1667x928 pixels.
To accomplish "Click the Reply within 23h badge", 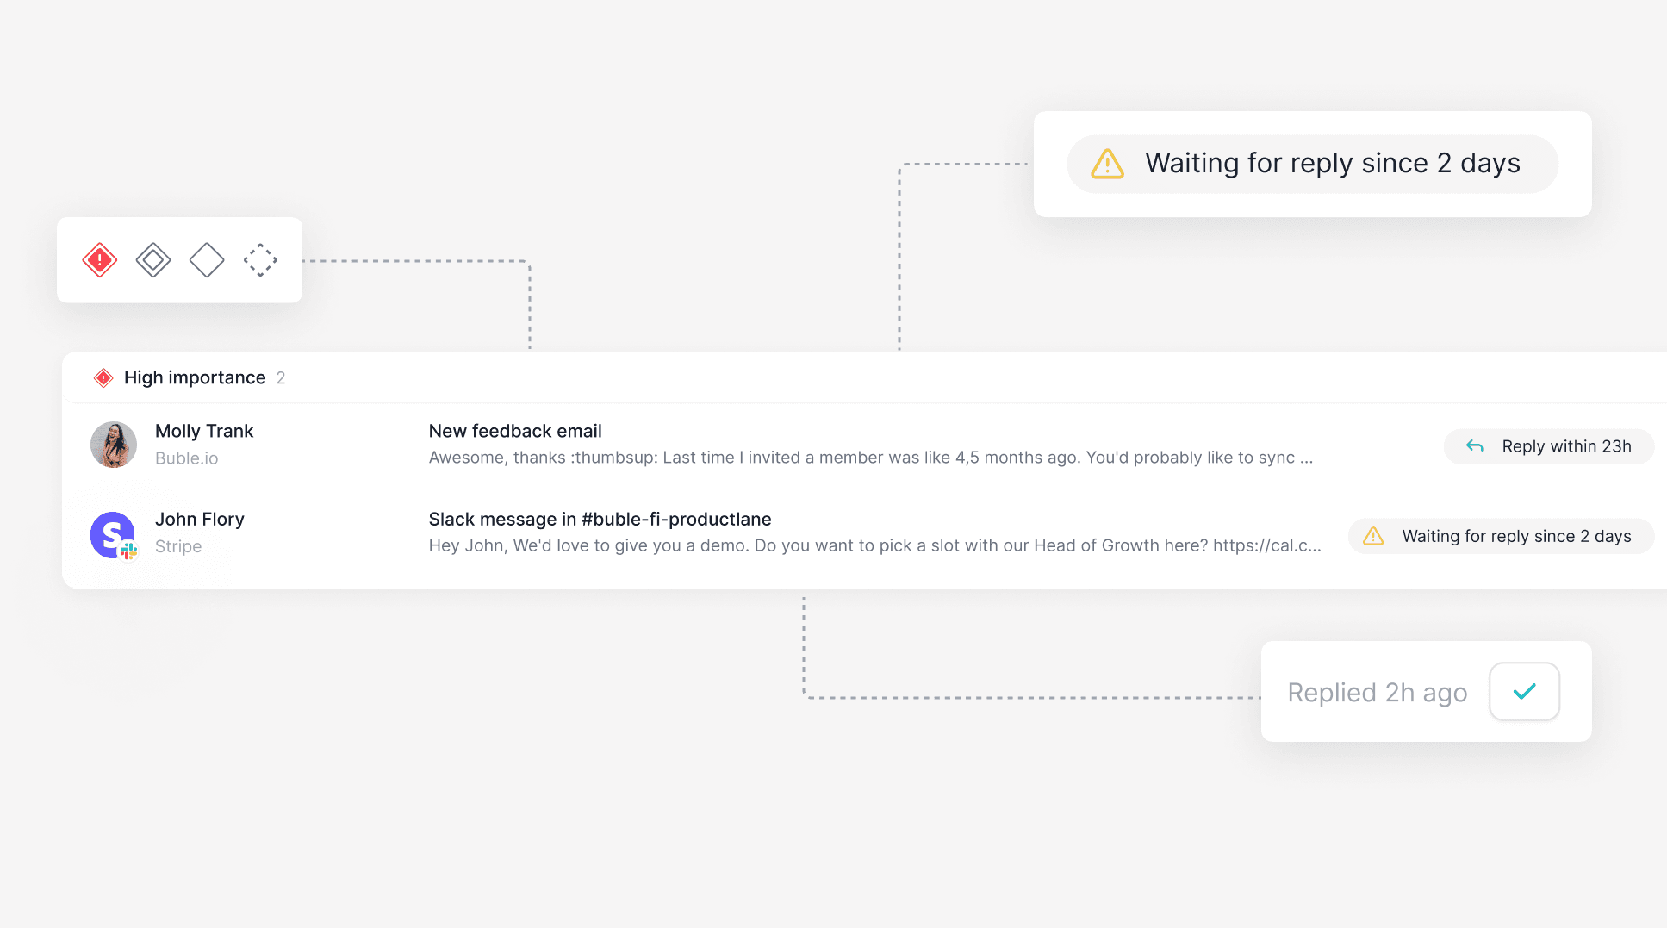I will click(1548, 446).
